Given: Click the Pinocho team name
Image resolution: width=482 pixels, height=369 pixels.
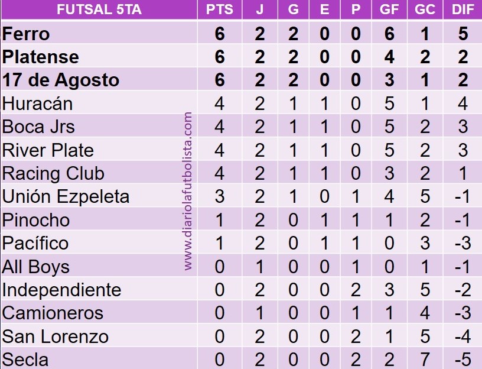Looking at the screenshot, I should click(36, 220).
